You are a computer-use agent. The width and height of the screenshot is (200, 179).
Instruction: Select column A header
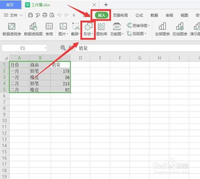19,58
